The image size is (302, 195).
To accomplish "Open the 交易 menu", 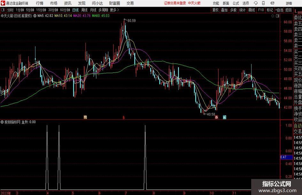I will (130, 3).
